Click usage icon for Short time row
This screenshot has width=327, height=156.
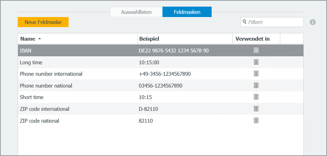coord(256,97)
